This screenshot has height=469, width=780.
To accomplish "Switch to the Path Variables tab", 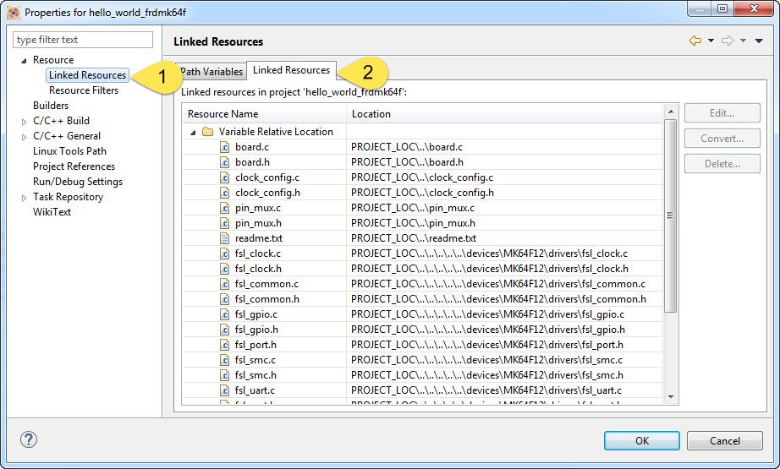I will [211, 72].
